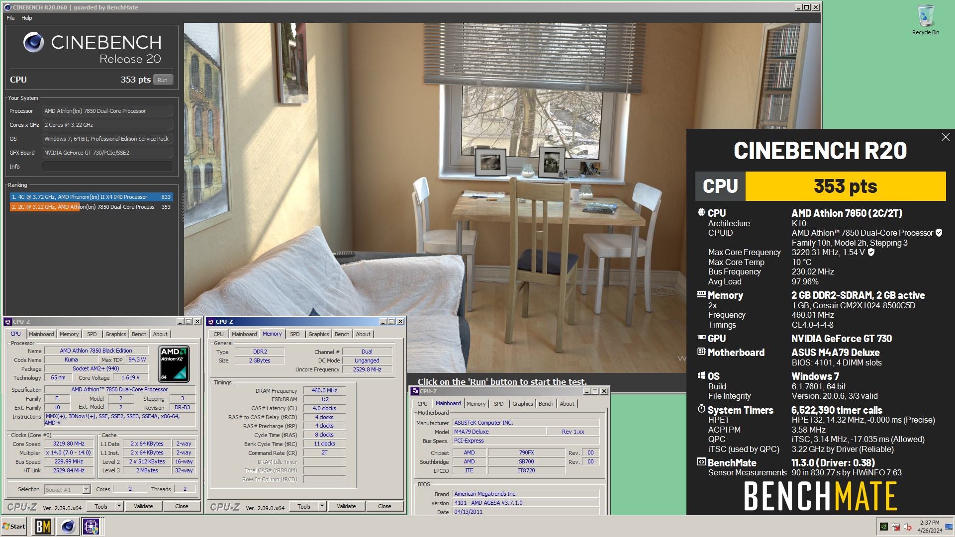The width and height of the screenshot is (955, 537).
Task: Click the Memory icon in BenchMate panel
Action: pyautogui.click(x=701, y=294)
